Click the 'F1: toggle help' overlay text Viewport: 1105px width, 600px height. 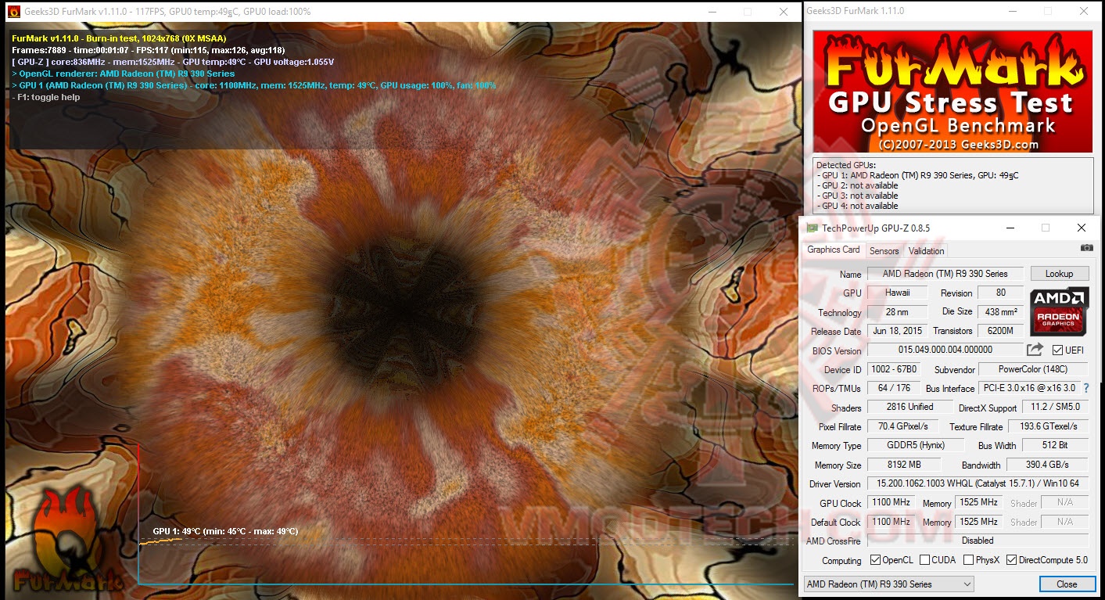tap(46, 97)
